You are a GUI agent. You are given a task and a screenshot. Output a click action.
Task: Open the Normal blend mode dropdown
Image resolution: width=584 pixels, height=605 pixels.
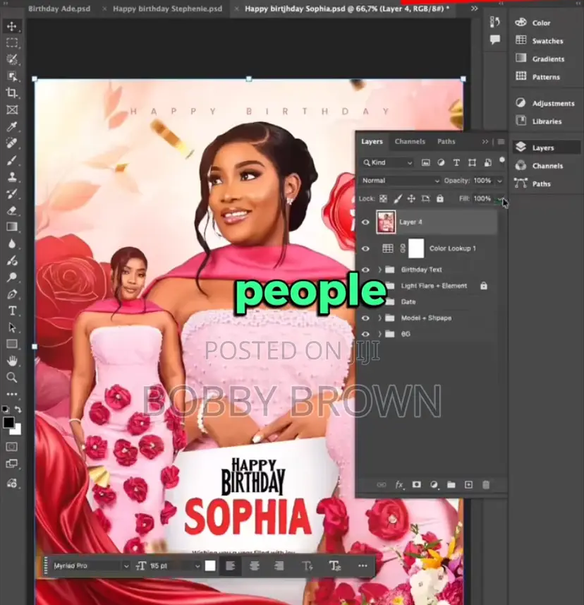[x=401, y=181]
